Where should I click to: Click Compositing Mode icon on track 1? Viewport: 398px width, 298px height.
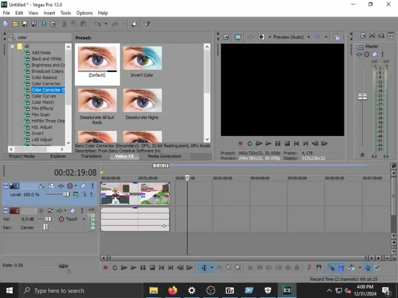click(76, 194)
